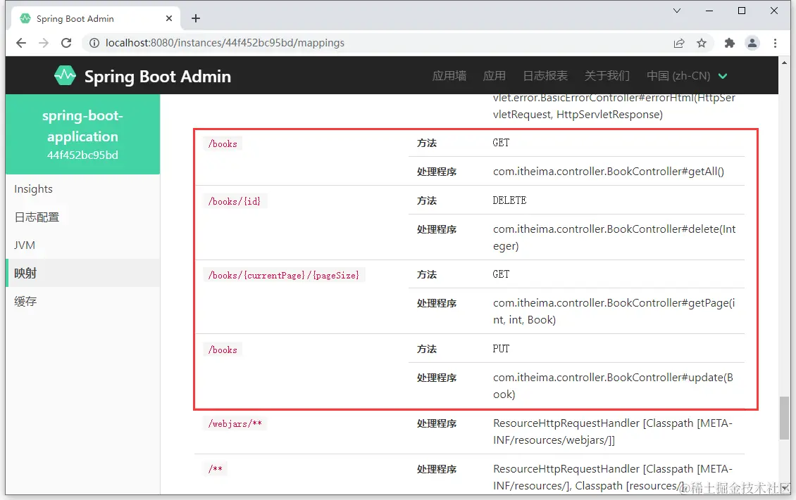The width and height of the screenshot is (796, 500).
Task: Open the browser profile avatar
Action: [x=752, y=43]
